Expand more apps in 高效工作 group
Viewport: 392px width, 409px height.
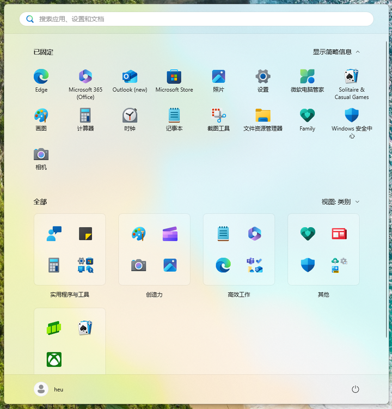pyautogui.click(x=255, y=265)
